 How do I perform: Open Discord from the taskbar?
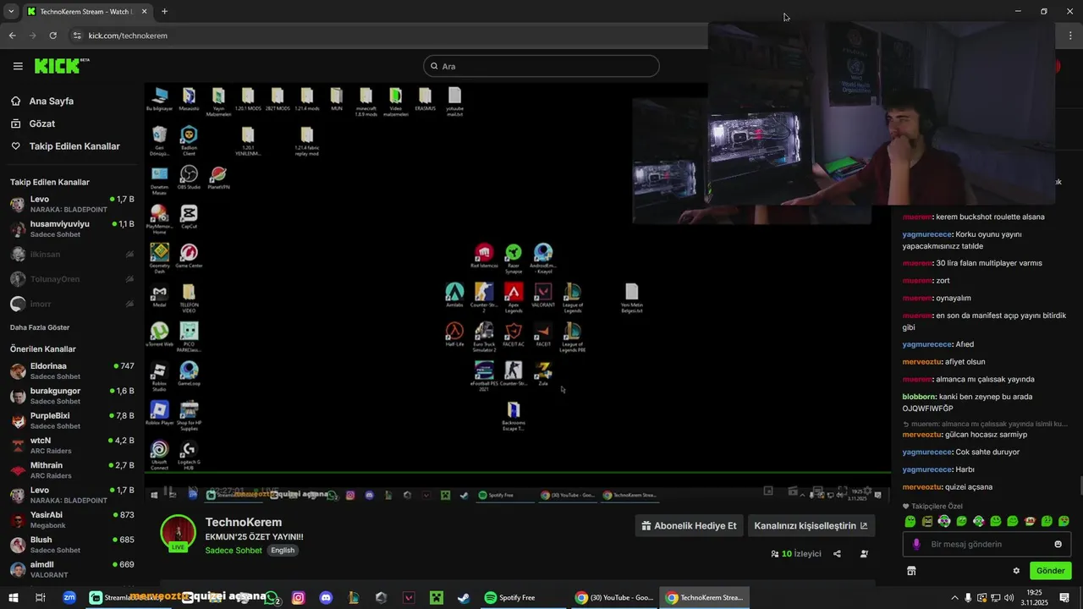pyautogui.click(x=326, y=597)
